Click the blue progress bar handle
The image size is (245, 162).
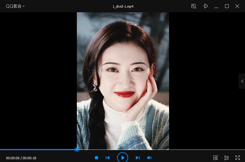point(77,149)
